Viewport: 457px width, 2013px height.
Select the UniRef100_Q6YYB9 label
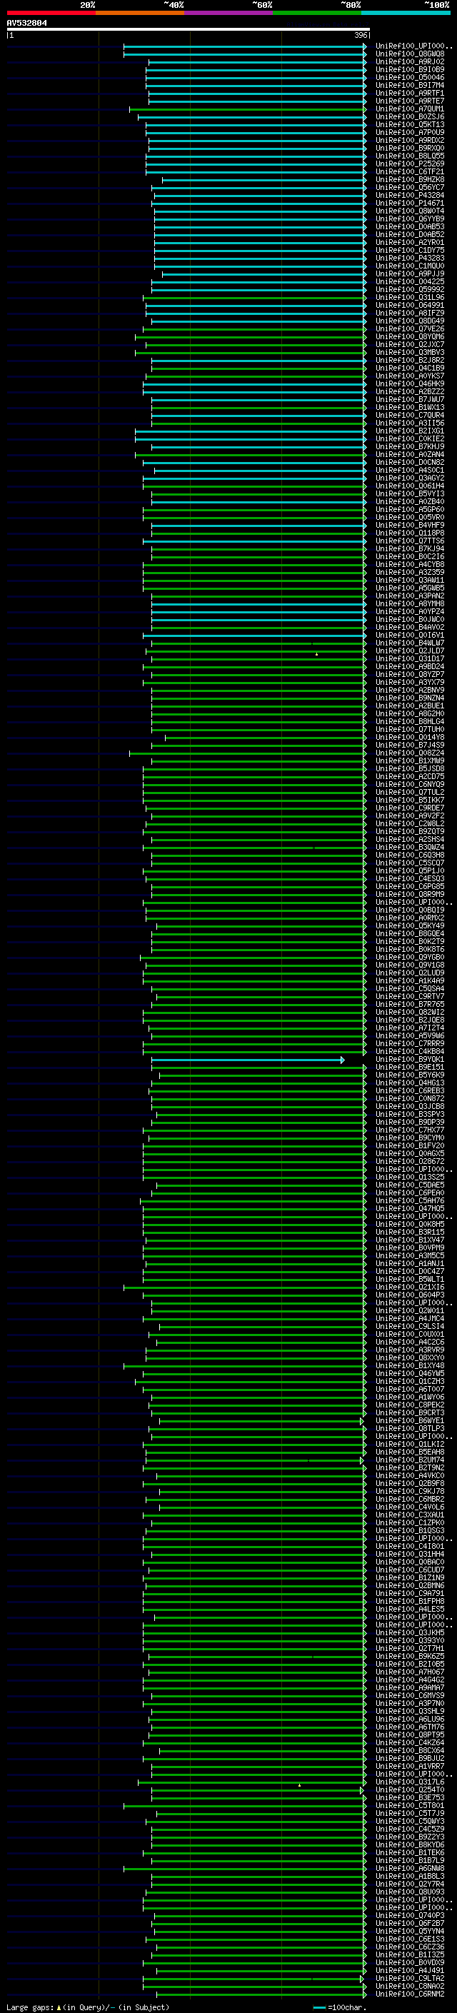(409, 220)
